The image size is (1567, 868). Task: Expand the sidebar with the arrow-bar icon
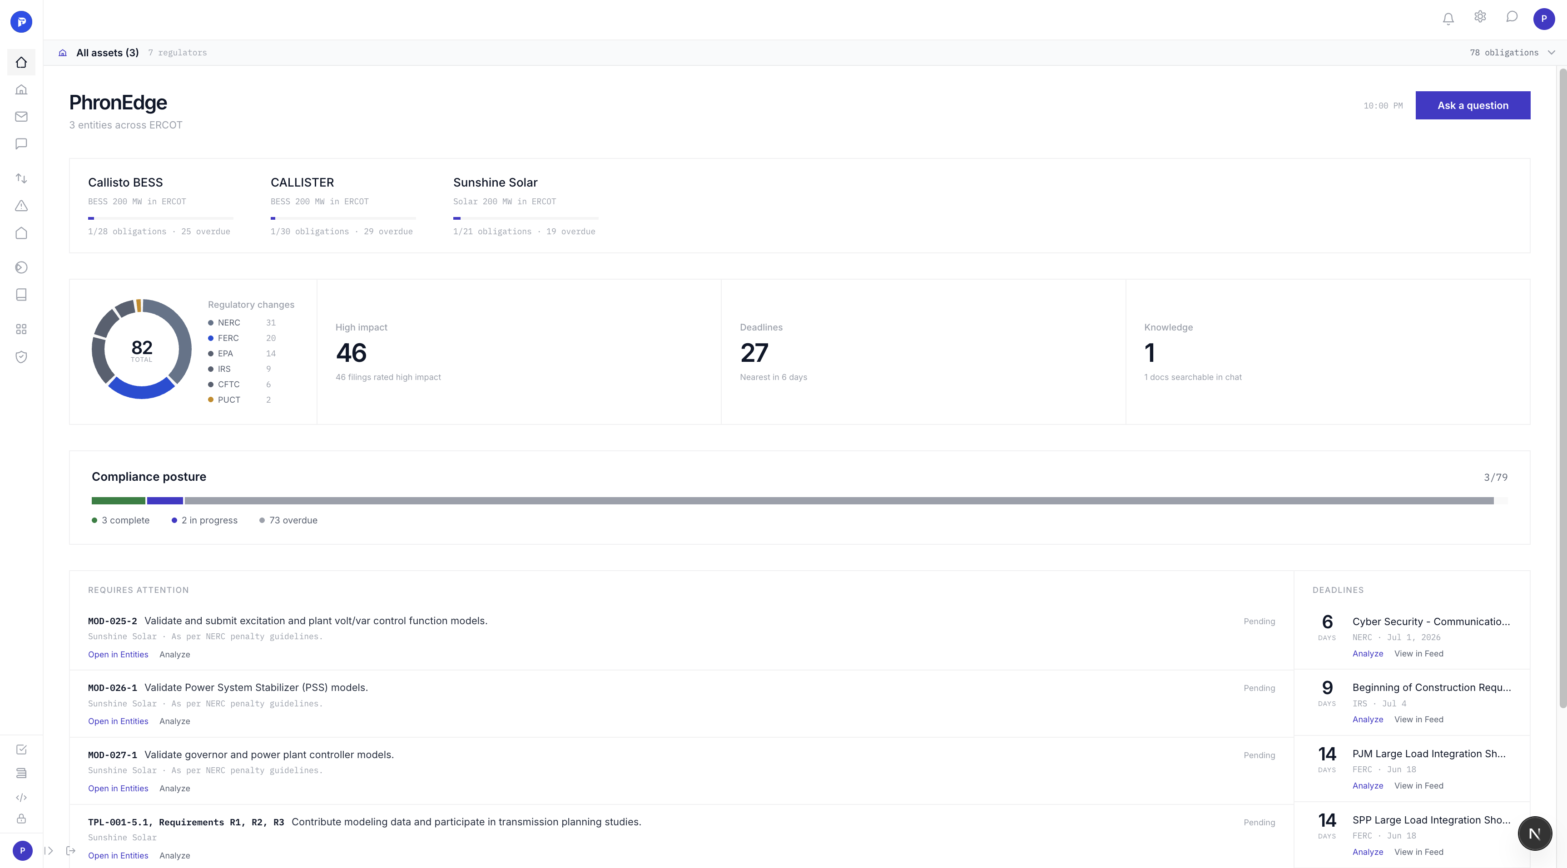(49, 850)
